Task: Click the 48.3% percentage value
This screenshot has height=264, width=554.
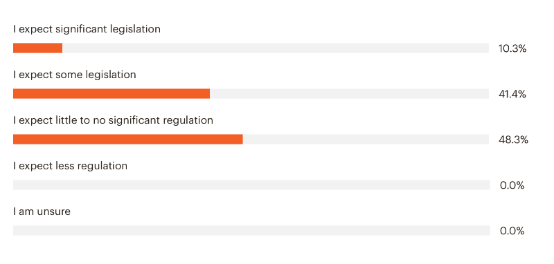Action: [513, 140]
